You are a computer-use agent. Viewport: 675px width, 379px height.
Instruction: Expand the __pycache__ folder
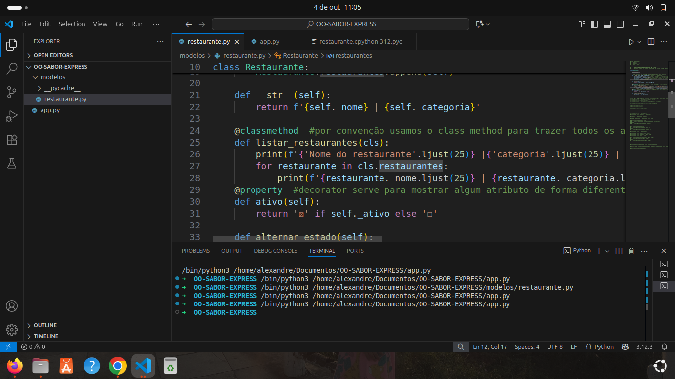[62, 88]
